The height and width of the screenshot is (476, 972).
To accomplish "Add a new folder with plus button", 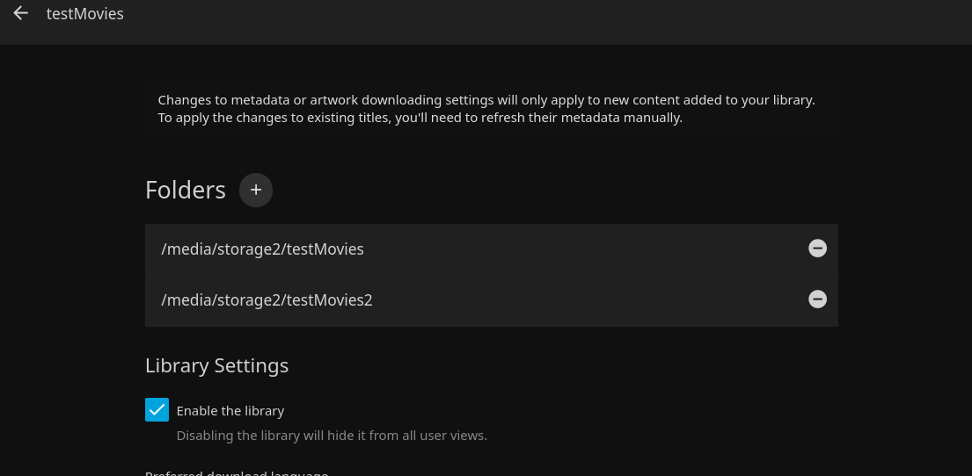I will 256,190.
